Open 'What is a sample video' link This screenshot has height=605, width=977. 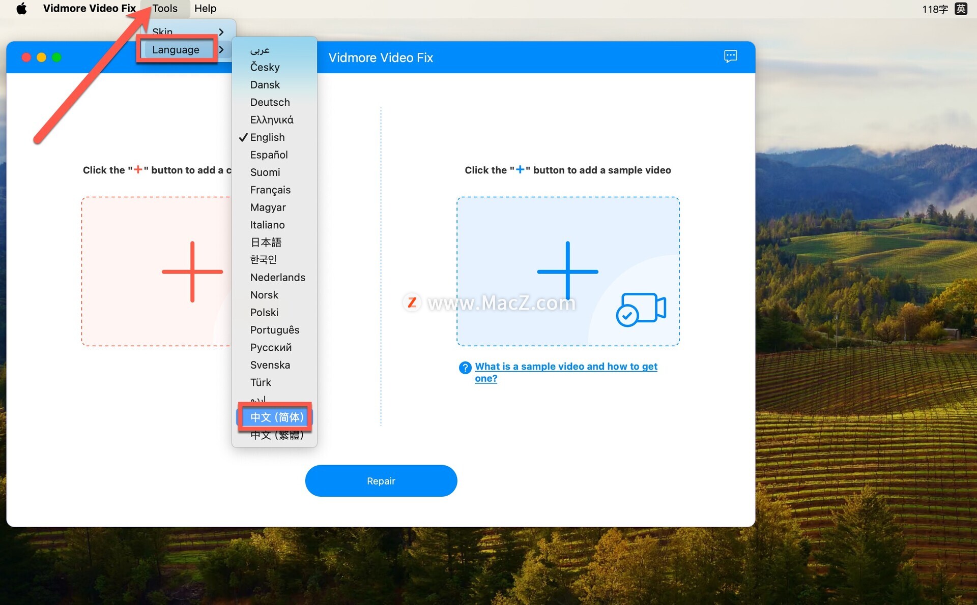pos(566,372)
